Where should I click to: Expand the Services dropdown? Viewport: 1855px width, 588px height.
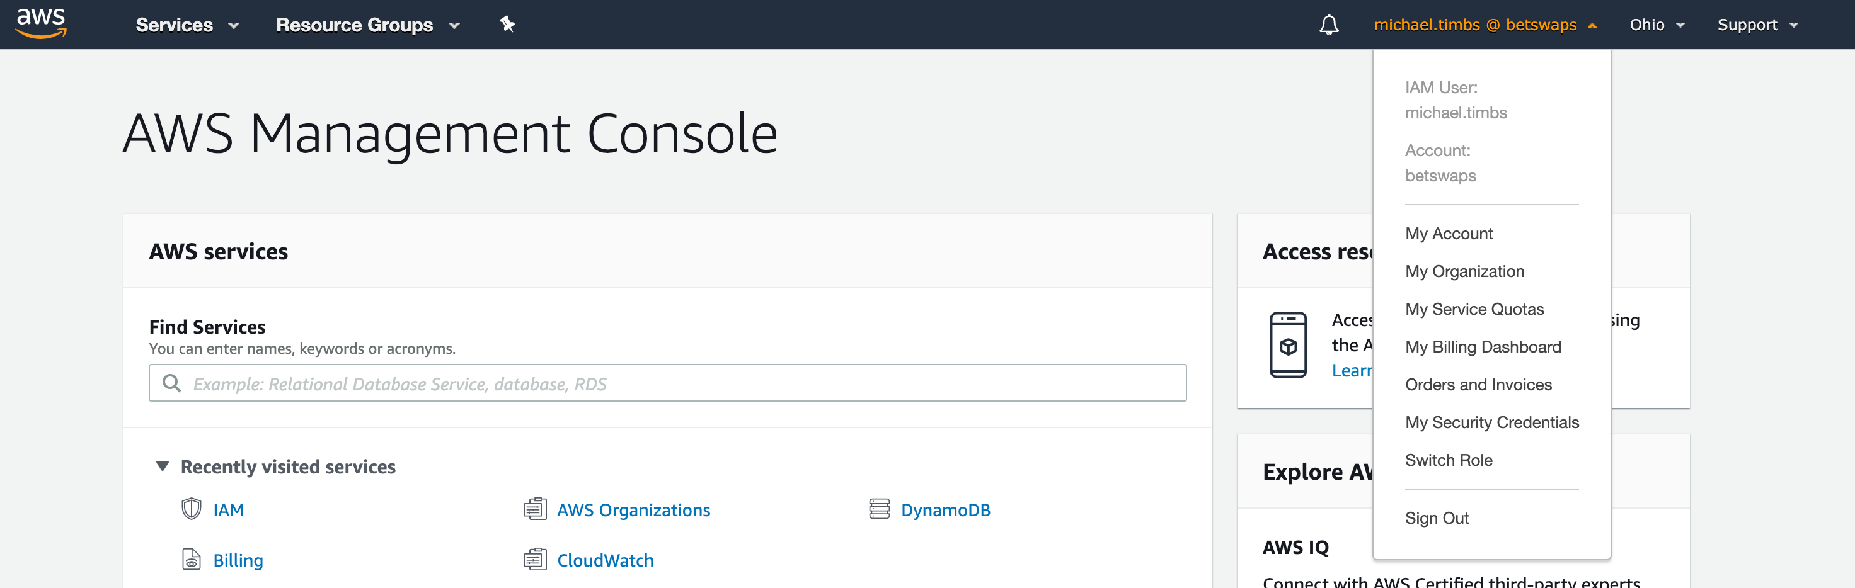pyautogui.click(x=187, y=25)
